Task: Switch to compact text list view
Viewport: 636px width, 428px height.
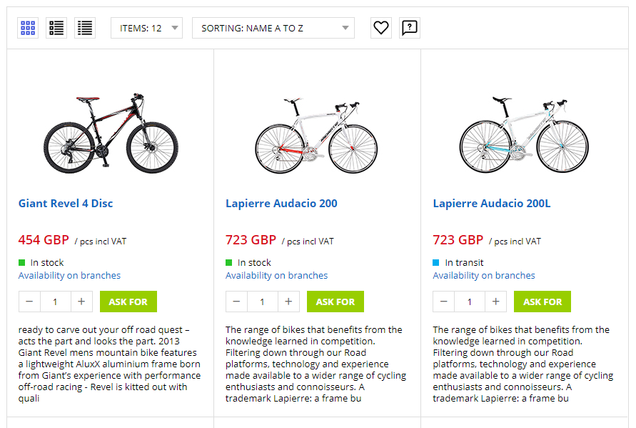Action: (x=85, y=28)
